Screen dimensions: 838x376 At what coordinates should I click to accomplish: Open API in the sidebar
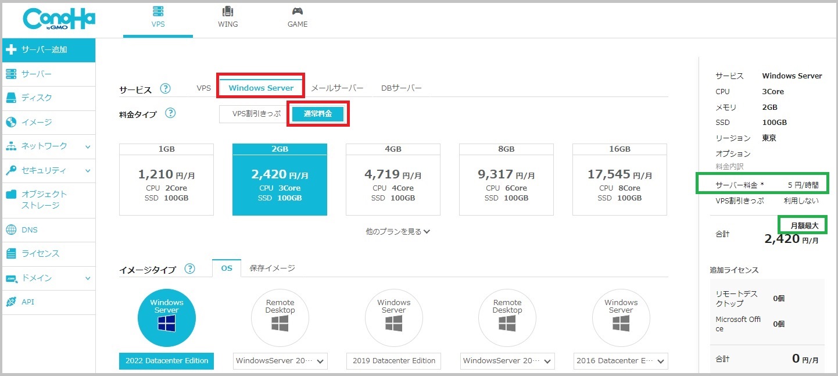[x=48, y=302]
